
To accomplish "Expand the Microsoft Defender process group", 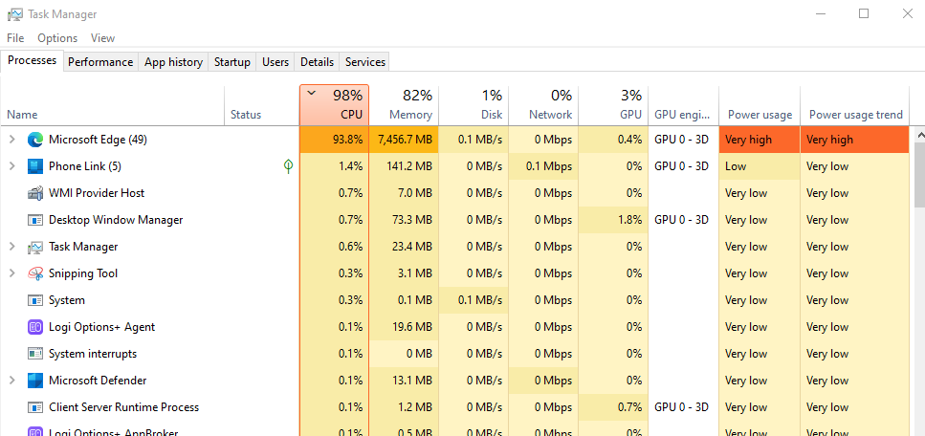I will pyautogui.click(x=11, y=381).
